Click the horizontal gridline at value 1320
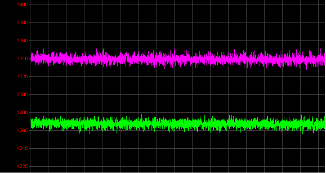326x173 pixels. click(178, 77)
